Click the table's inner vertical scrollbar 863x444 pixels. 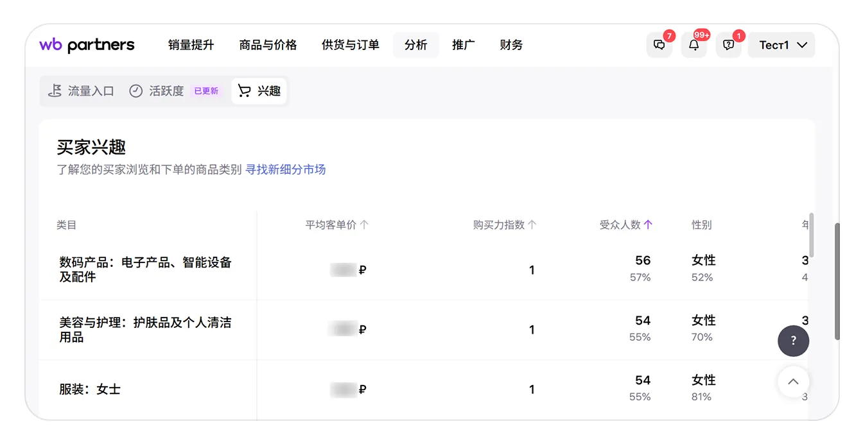pyautogui.click(x=812, y=235)
